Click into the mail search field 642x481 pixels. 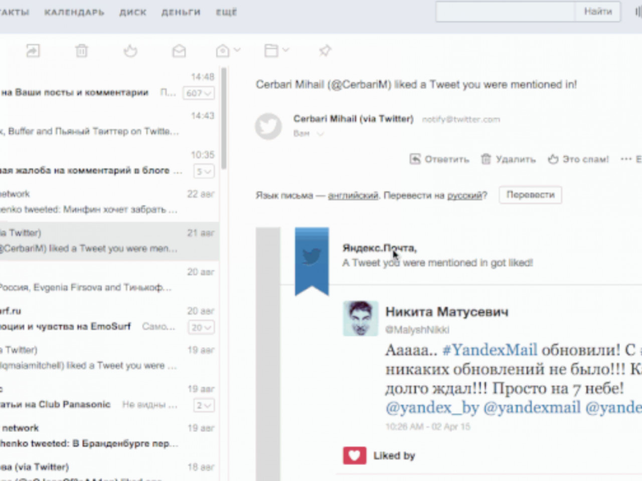pos(505,12)
